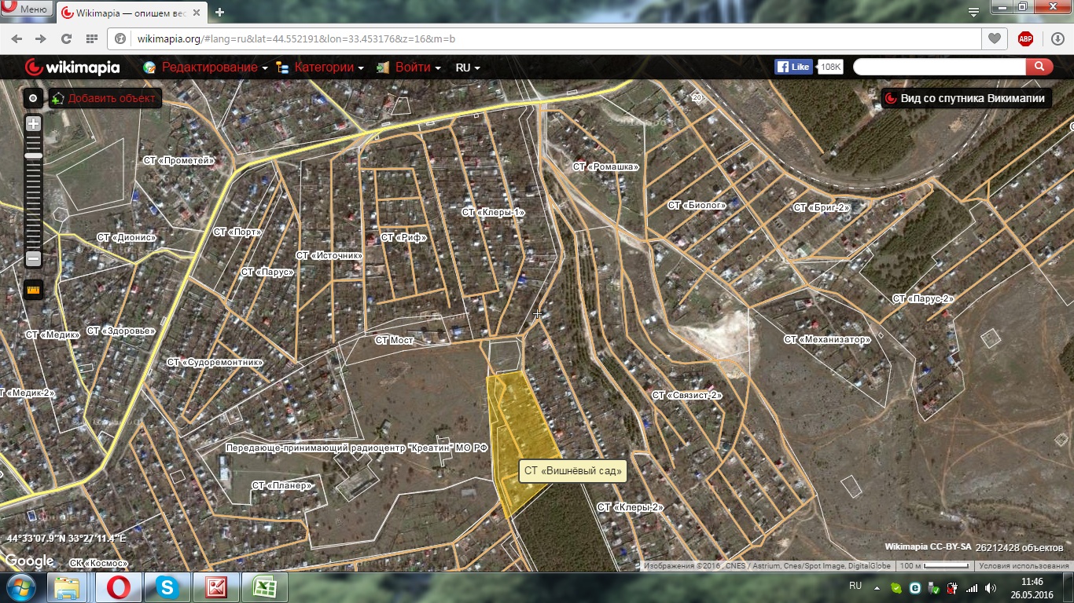Click the zoom out minus button
The width and height of the screenshot is (1074, 603).
pyautogui.click(x=33, y=258)
